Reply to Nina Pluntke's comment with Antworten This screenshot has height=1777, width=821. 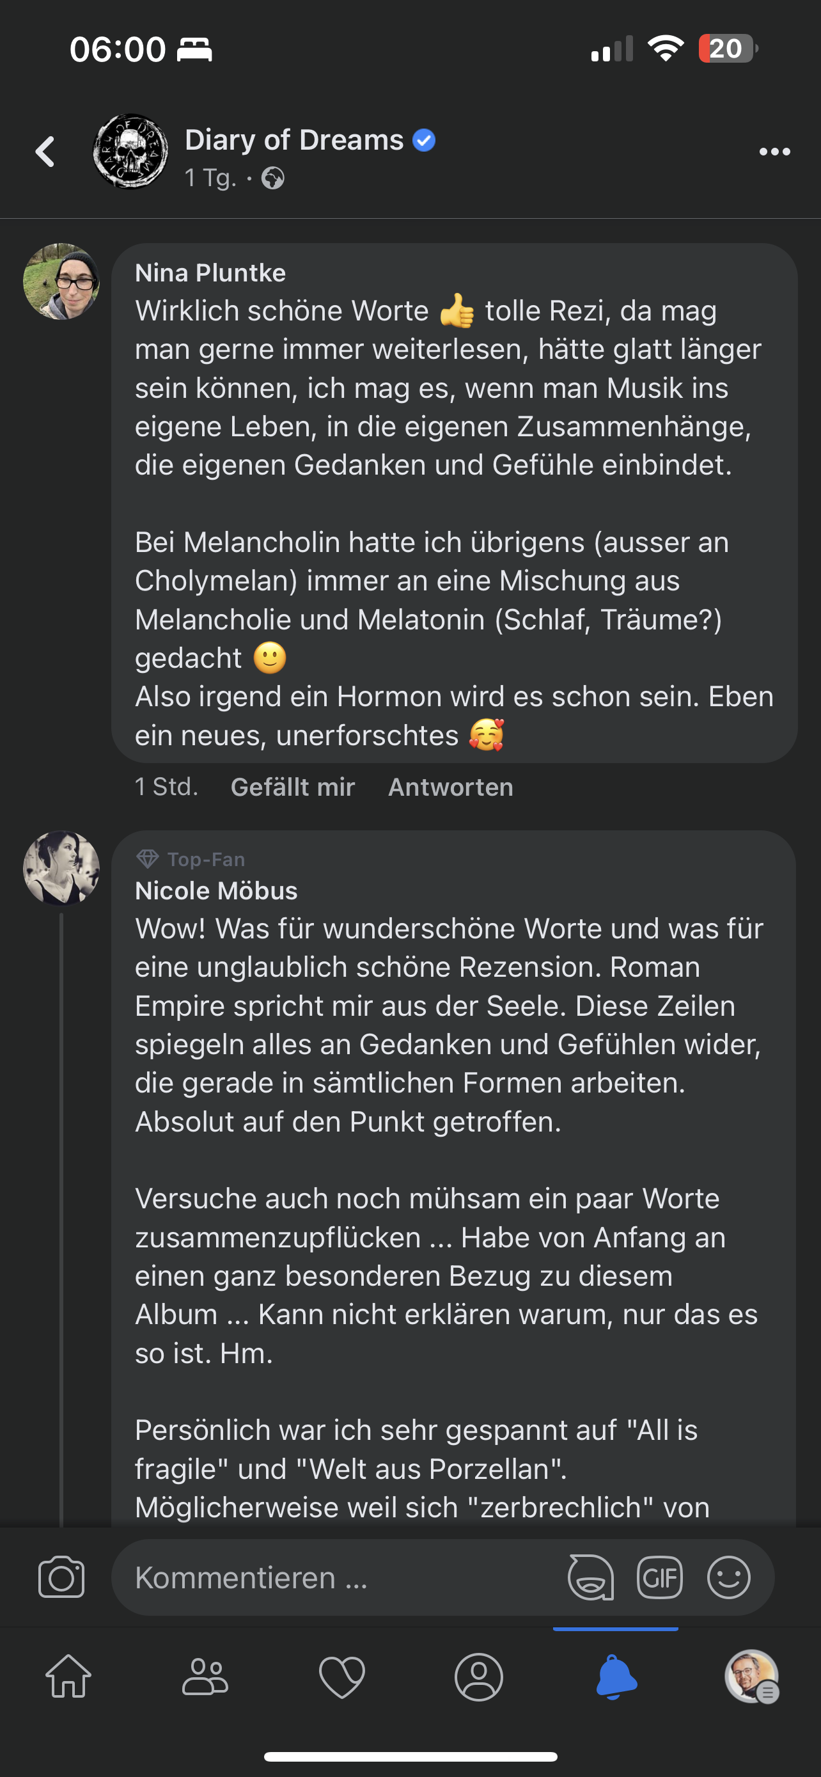(x=450, y=787)
